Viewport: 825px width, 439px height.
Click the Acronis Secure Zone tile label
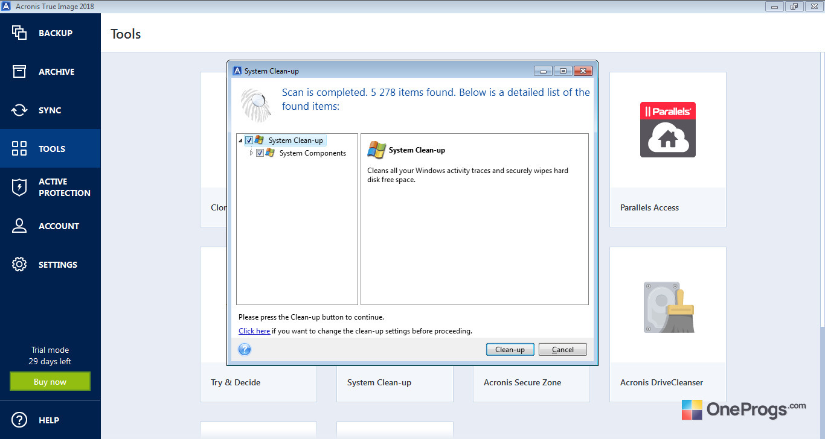point(522,382)
